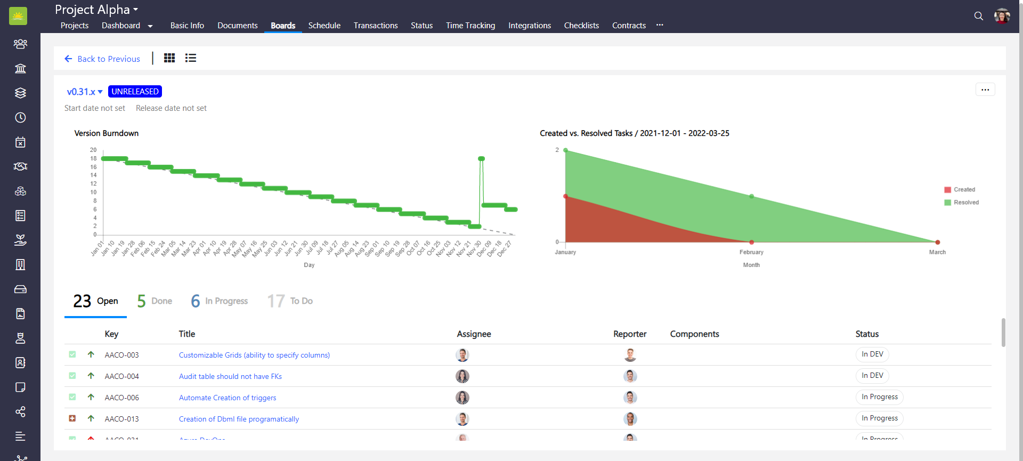Toggle the Created legend color swatch
The height and width of the screenshot is (461, 1023).
(x=947, y=190)
